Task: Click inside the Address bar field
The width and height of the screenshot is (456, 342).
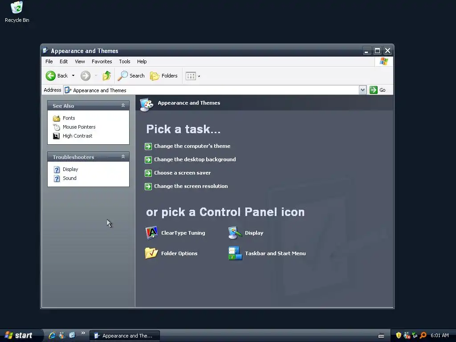Action: tap(212, 90)
